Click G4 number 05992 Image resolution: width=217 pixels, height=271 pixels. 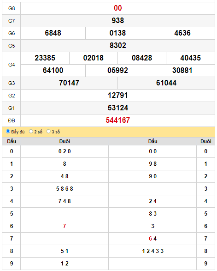pyautogui.click(x=117, y=70)
